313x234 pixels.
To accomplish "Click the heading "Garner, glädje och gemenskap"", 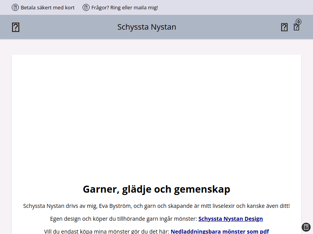I will 156,189.
